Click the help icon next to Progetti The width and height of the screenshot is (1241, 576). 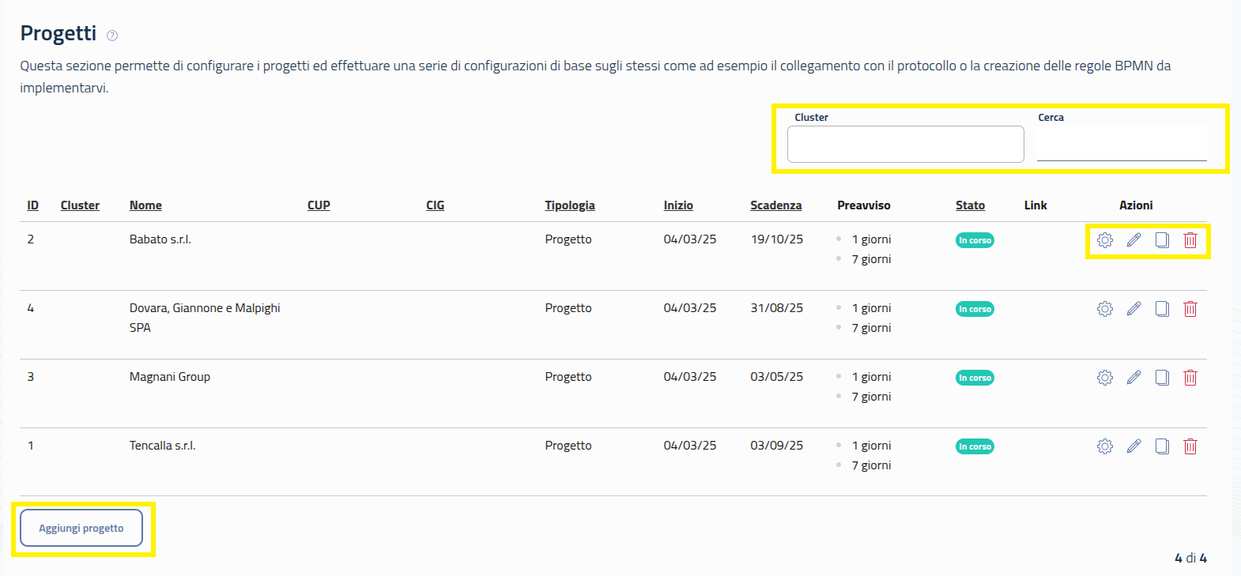[x=112, y=36]
